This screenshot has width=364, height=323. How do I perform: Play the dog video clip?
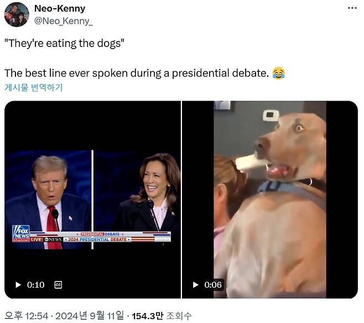coord(195,285)
